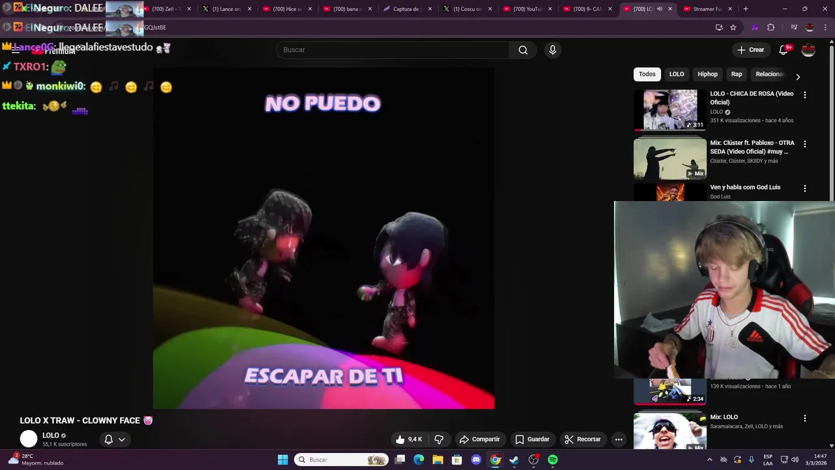Screen dimensions: 835x470
Task: Start voice search with microphone icon
Action: click(x=553, y=50)
